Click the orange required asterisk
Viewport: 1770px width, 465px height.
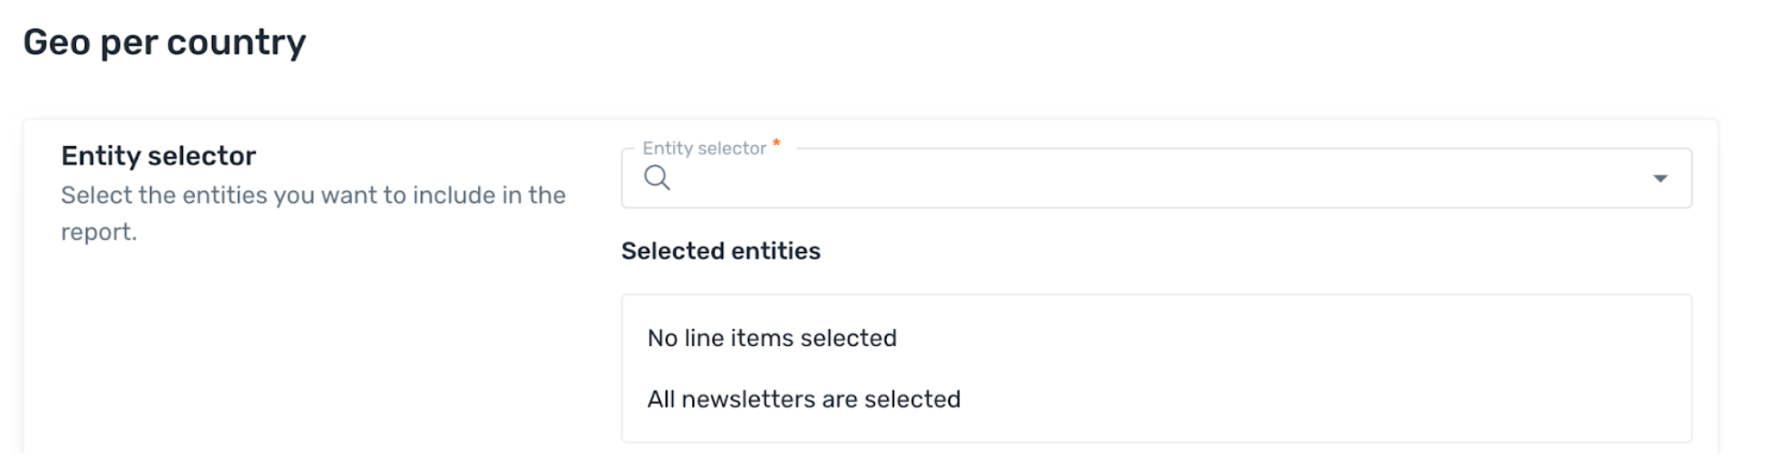pos(776,143)
